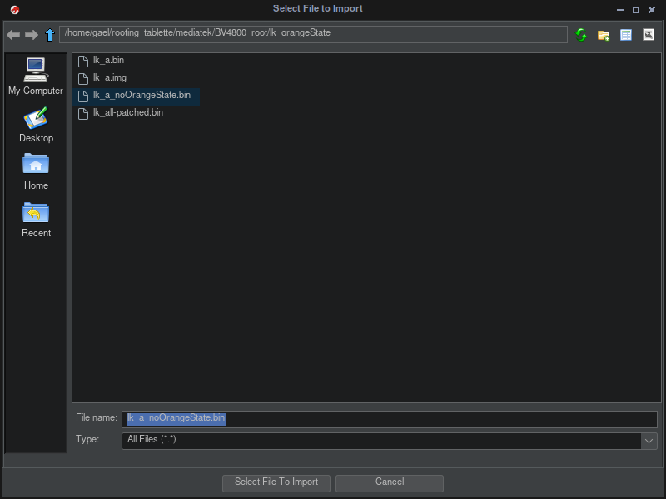Show Recent locations

point(36,220)
